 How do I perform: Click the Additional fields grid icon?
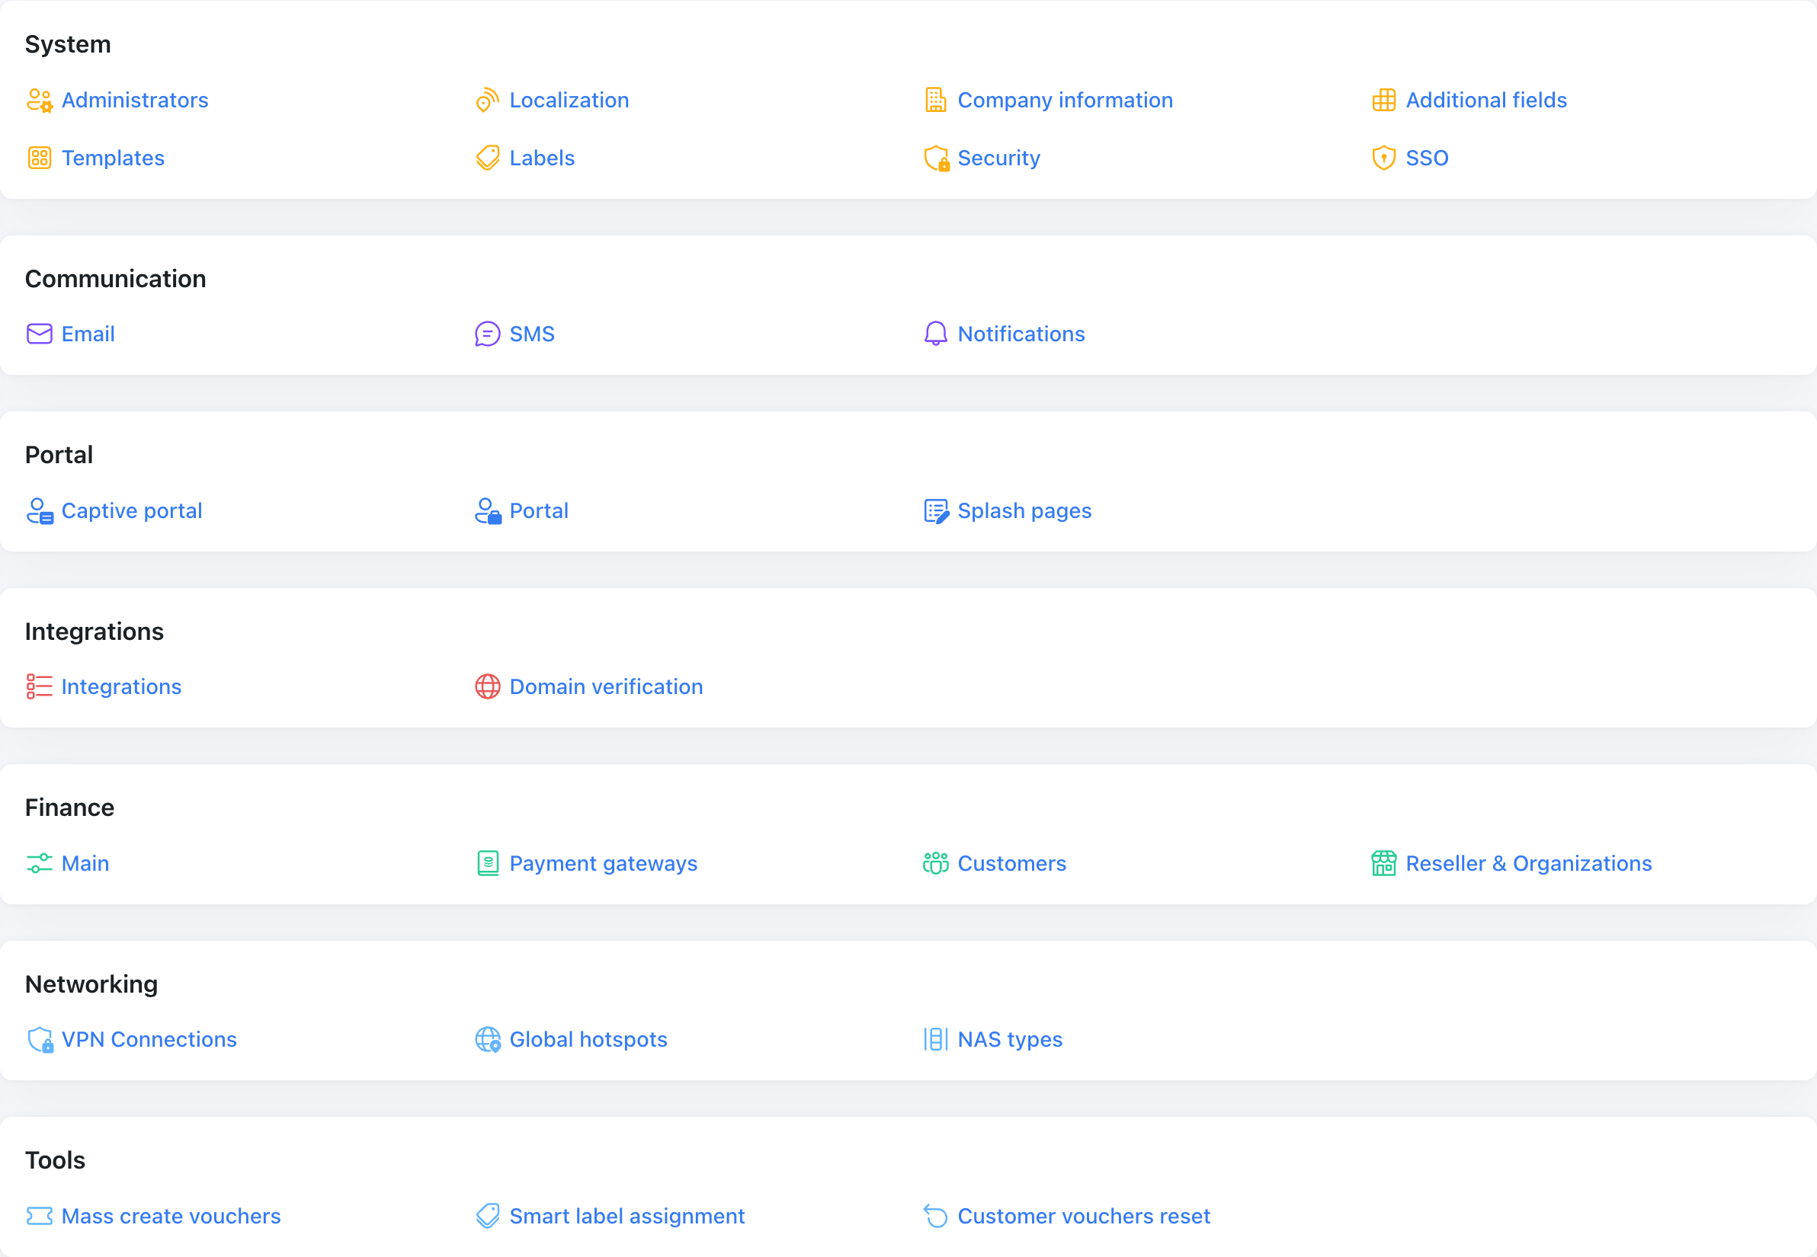pos(1383,100)
